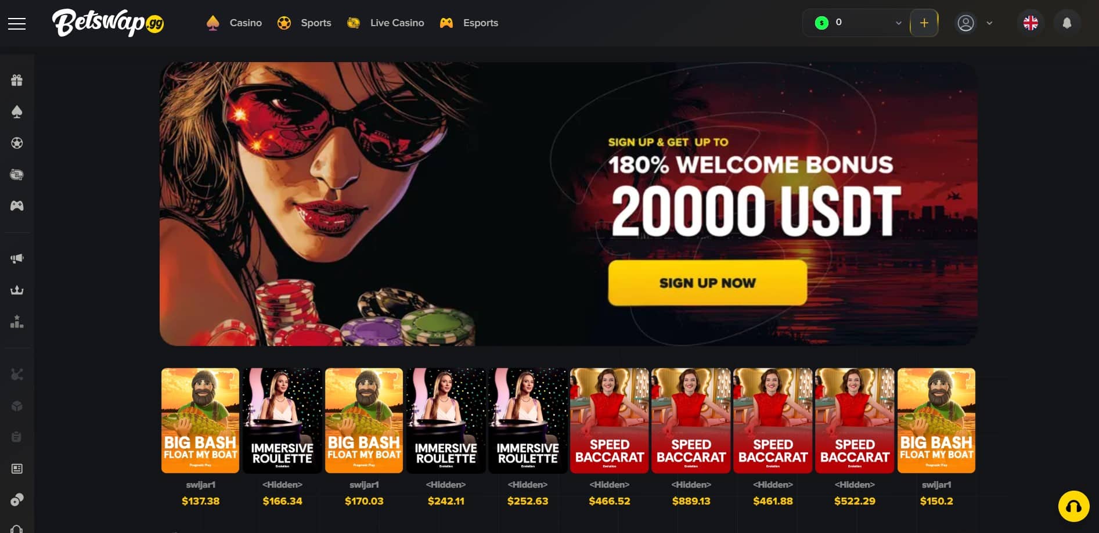Open the podium leaderboard sidebar icon
Viewport: 1099px width, 533px height.
coord(17,321)
